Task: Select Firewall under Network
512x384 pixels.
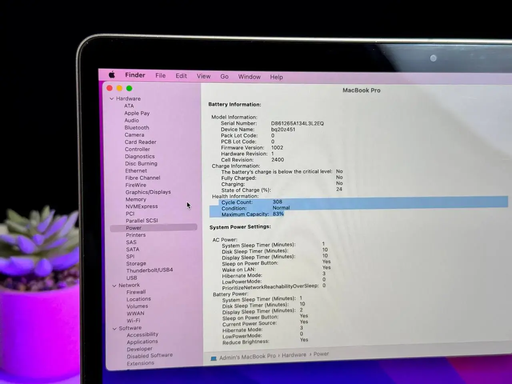Action: (x=136, y=292)
